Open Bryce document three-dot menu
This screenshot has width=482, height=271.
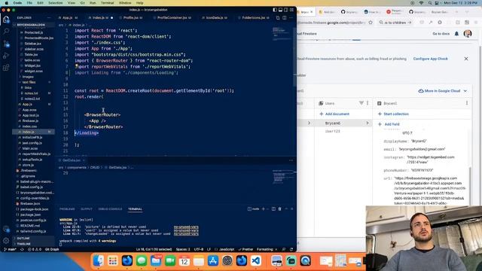click(467, 103)
